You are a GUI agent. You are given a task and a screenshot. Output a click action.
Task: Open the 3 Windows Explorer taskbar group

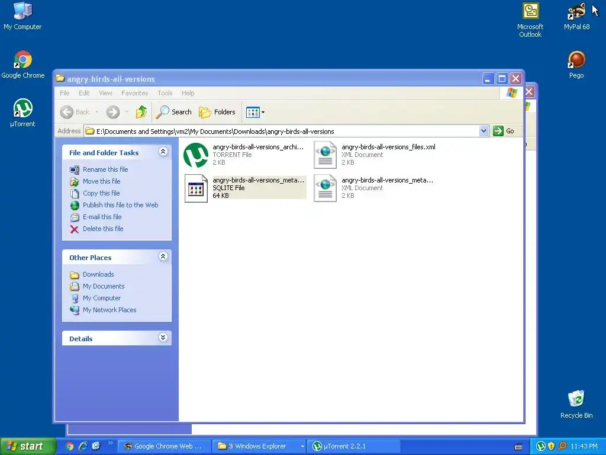coord(260,446)
